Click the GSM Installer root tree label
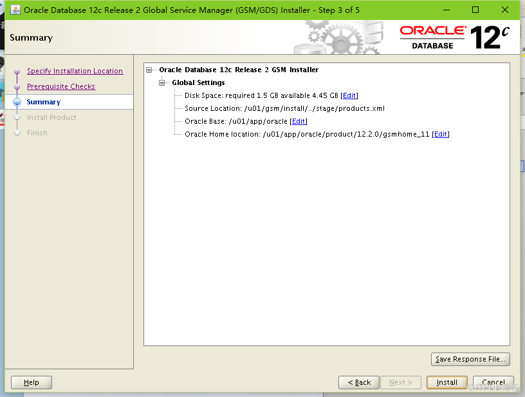The height and width of the screenshot is (397, 525). point(239,70)
